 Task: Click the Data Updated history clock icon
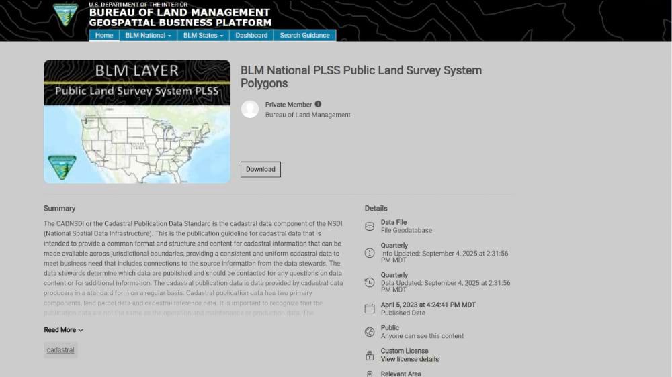[x=370, y=282]
